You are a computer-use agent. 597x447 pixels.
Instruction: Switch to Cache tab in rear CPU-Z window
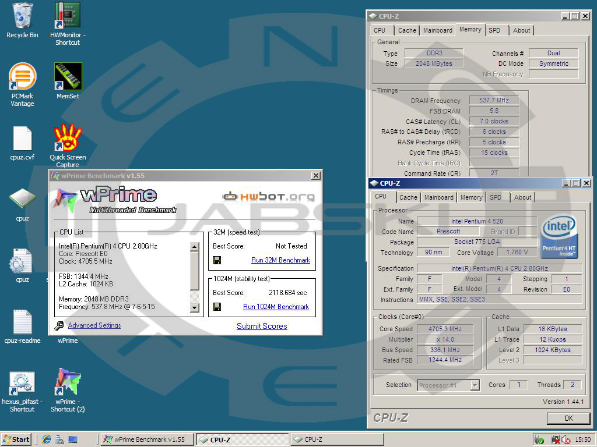pos(407,30)
